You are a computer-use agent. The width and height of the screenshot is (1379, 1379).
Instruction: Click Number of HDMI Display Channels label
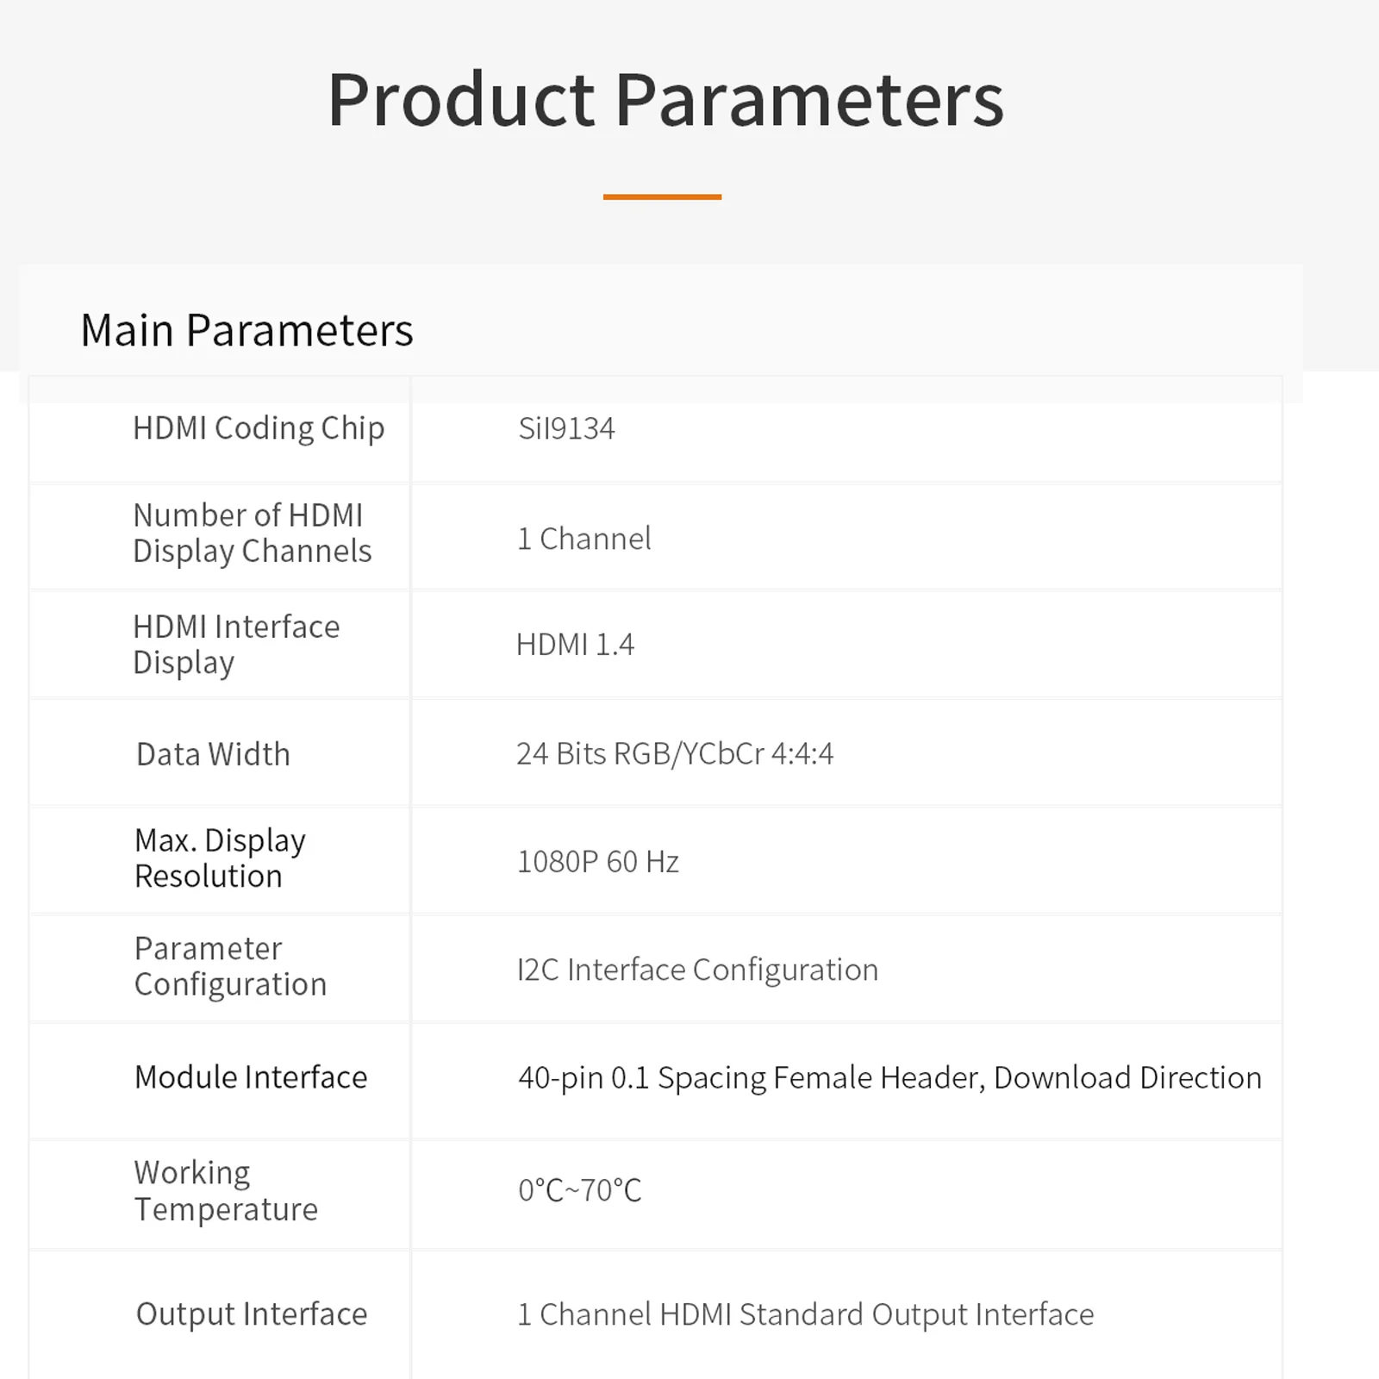pyautogui.click(x=252, y=533)
